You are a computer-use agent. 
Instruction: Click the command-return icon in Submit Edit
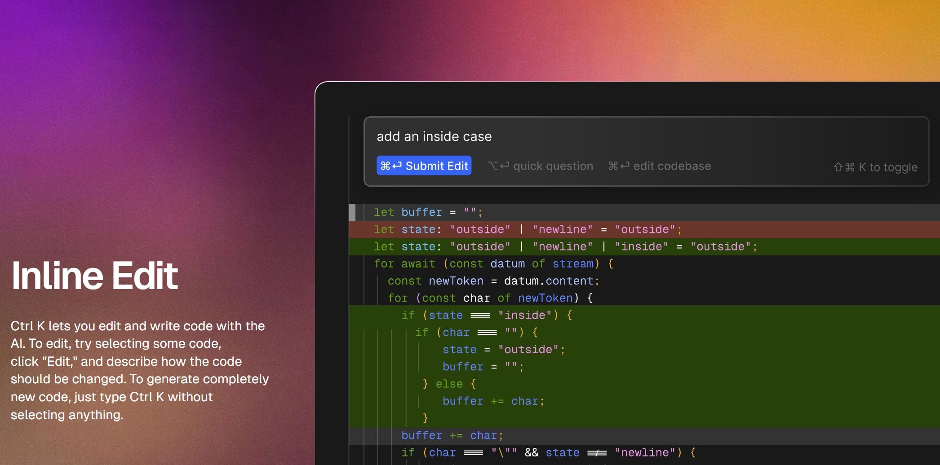(391, 166)
